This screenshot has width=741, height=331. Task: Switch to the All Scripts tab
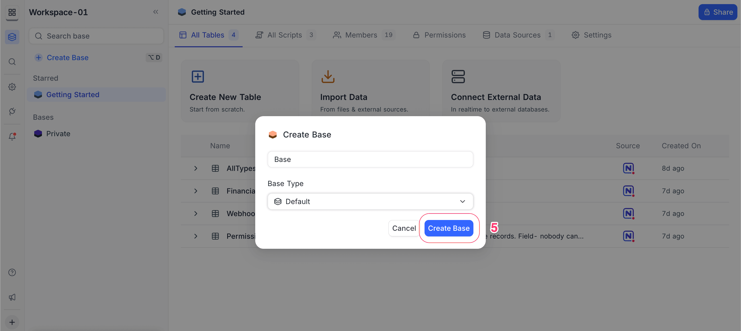click(285, 35)
